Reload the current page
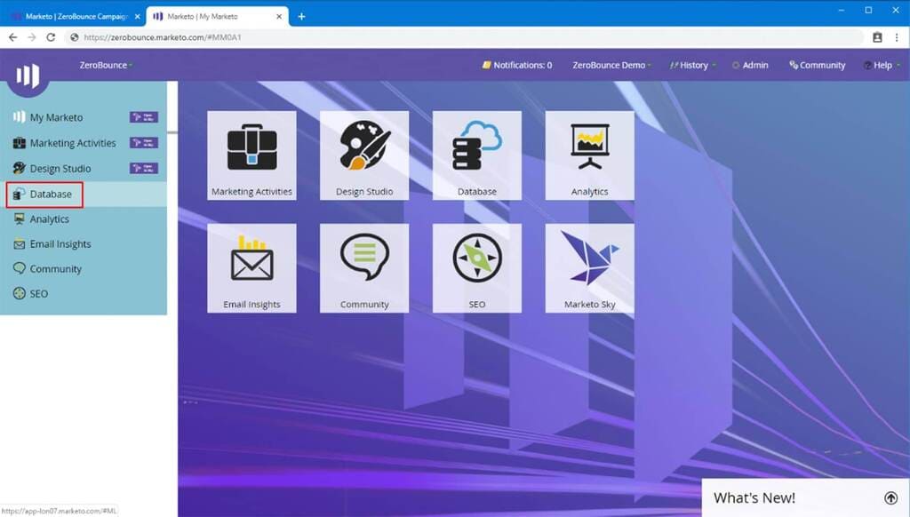This screenshot has height=517, width=910. click(51, 37)
